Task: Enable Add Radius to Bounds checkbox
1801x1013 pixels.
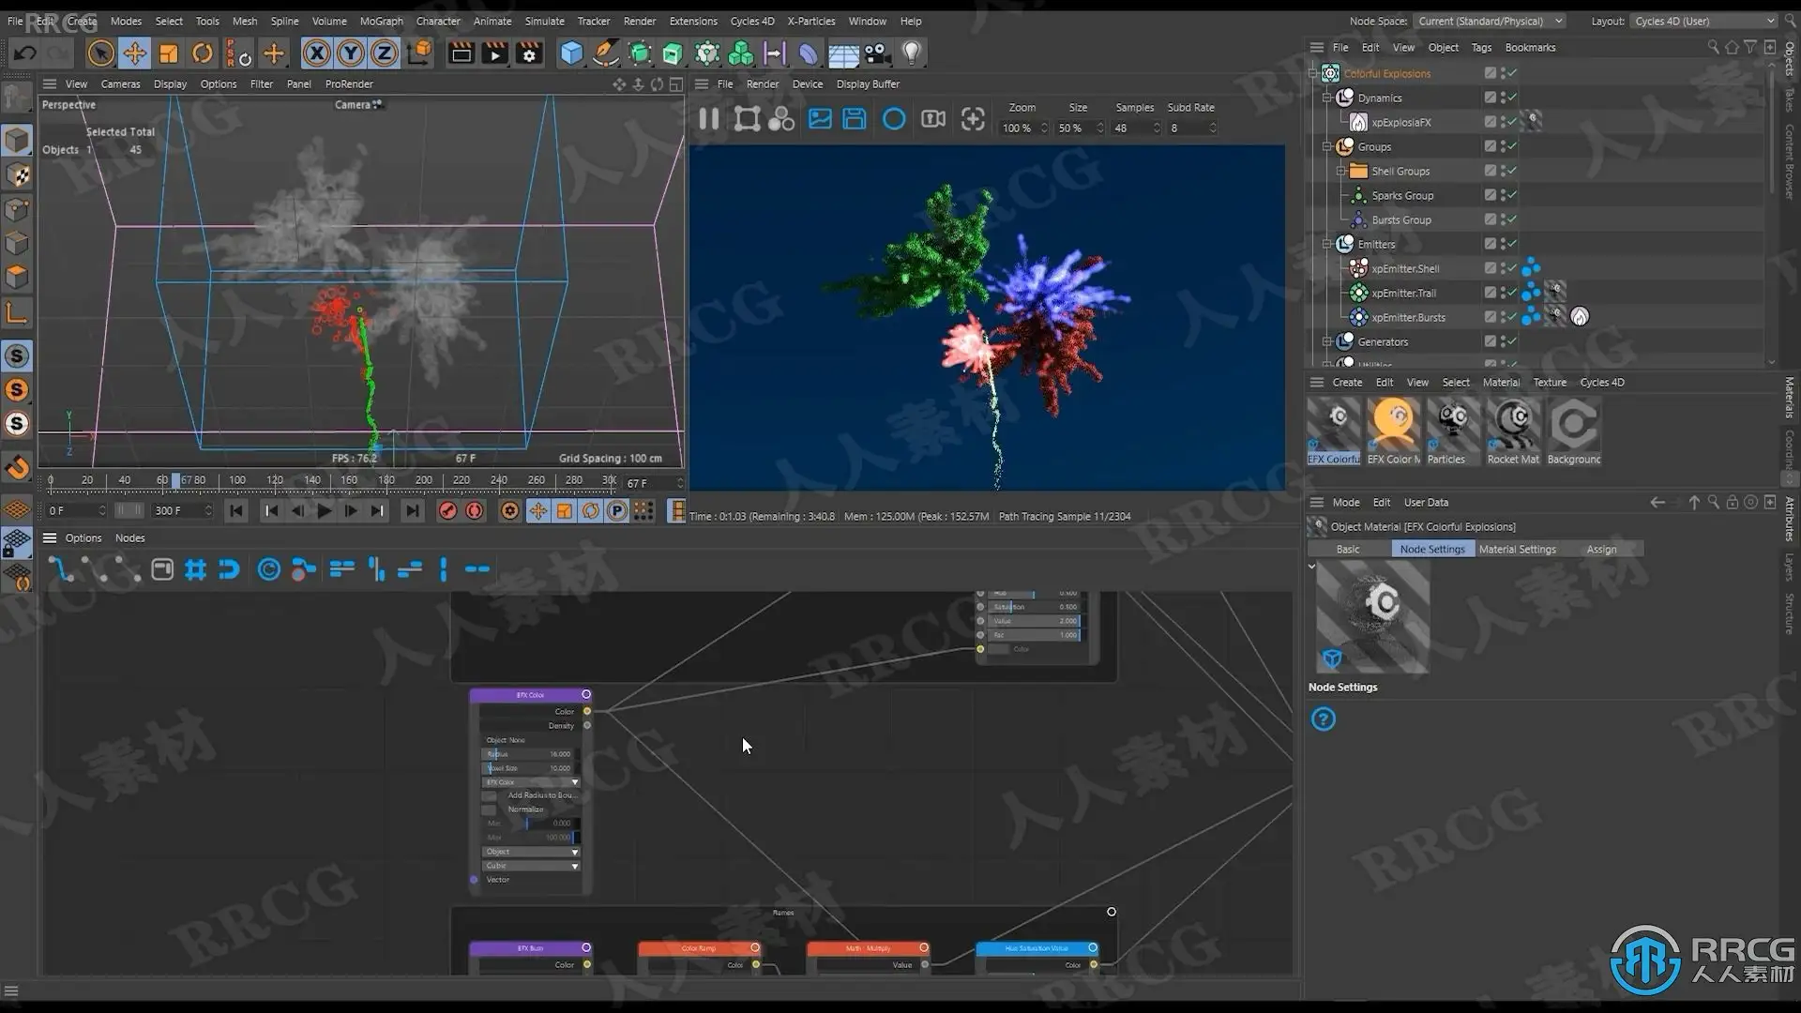Action: point(489,795)
